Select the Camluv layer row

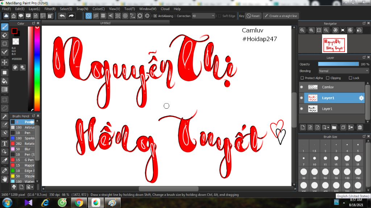click(332, 87)
